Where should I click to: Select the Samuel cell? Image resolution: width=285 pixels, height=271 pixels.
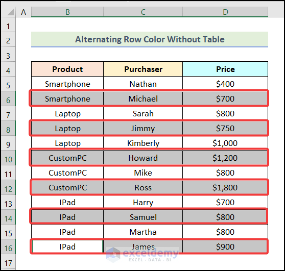pyautogui.click(x=143, y=217)
